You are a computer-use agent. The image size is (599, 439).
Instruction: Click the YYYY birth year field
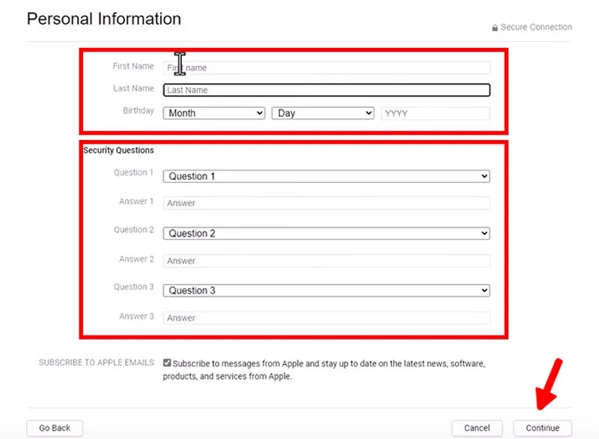point(436,113)
